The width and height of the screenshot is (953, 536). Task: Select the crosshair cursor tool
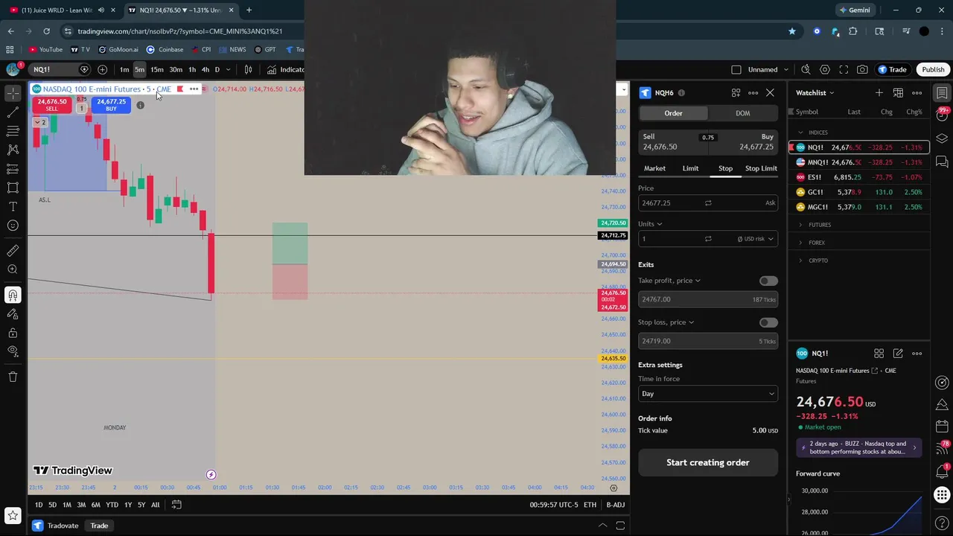[x=13, y=94]
